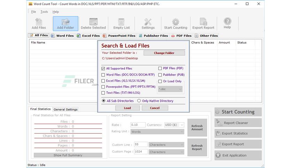
Task: Switch to the Excel Files tab
Action: click(x=88, y=36)
